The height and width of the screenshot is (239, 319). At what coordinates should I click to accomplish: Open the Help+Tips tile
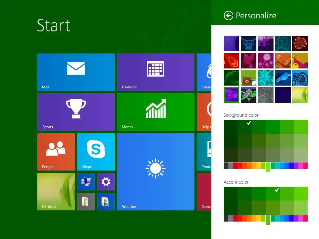(x=204, y=112)
